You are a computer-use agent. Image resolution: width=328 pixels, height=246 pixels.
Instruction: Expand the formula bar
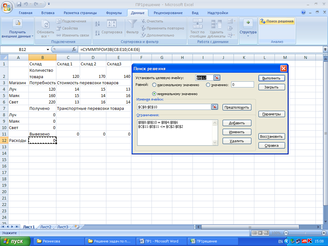point(325,49)
